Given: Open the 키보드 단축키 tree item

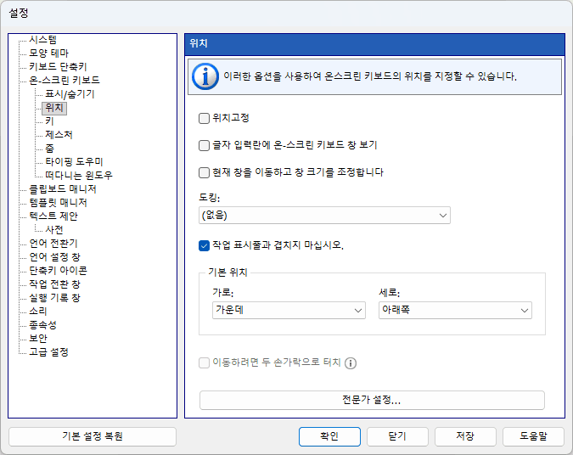Looking at the screenshot, I should [58, 66].
